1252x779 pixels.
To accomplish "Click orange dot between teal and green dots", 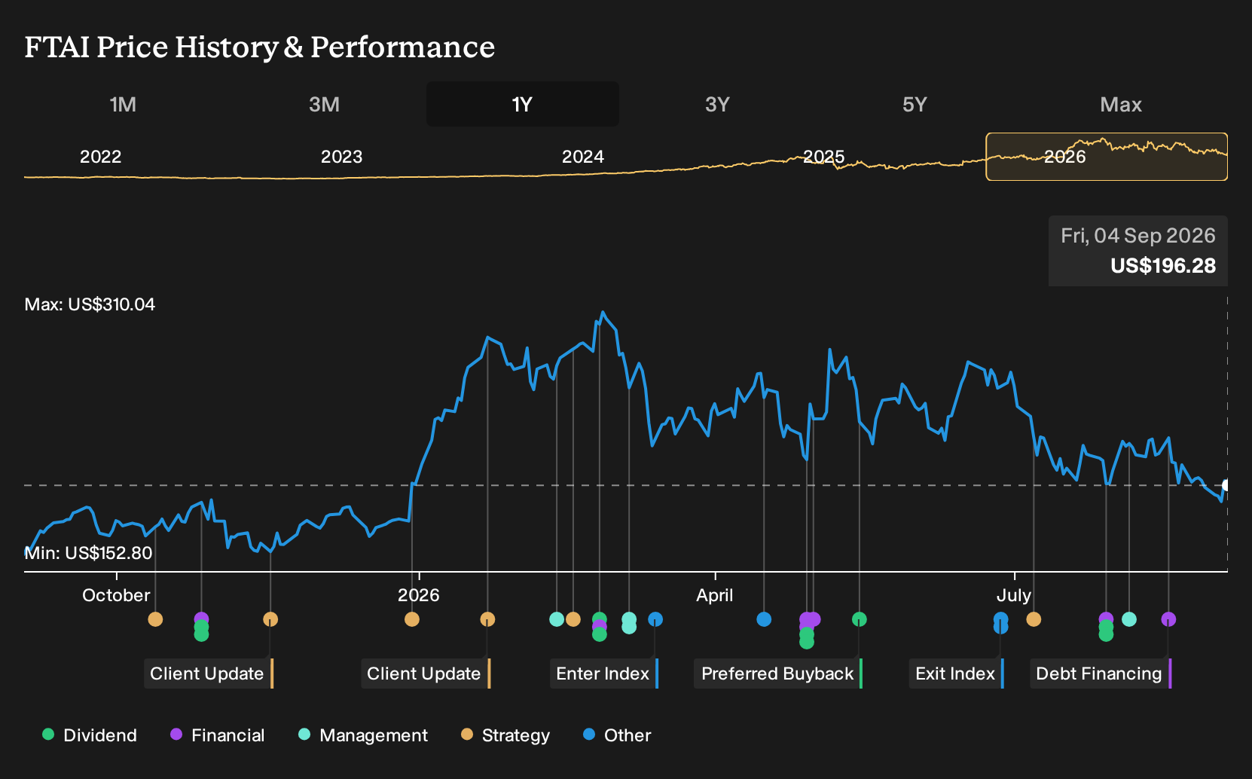I will 573,619.
